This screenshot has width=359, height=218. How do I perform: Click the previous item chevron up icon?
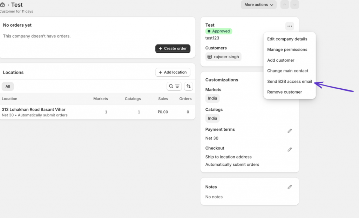pyautogui.click(x=284, y=5)
